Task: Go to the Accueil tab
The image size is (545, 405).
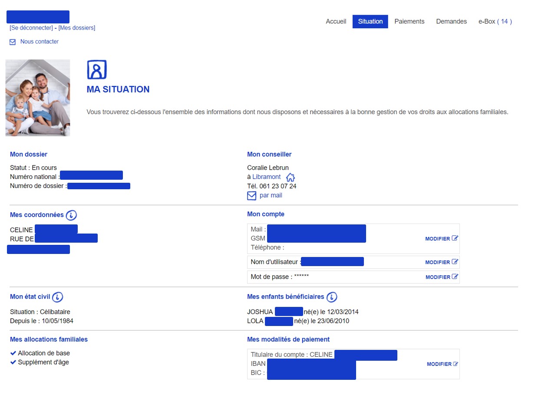Action: point(336,21)
